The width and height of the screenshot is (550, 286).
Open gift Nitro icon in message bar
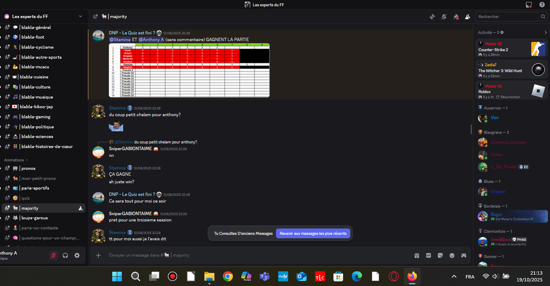tap(417, 255)
